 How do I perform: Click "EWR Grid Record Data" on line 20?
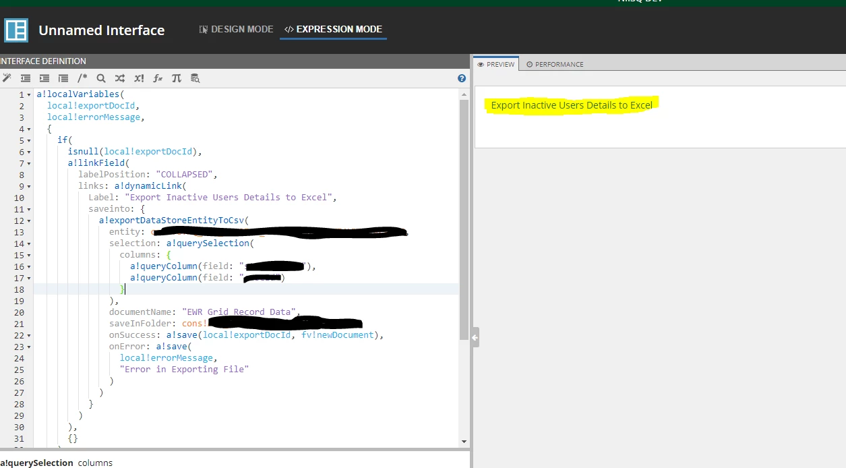[x=239, y=312]
